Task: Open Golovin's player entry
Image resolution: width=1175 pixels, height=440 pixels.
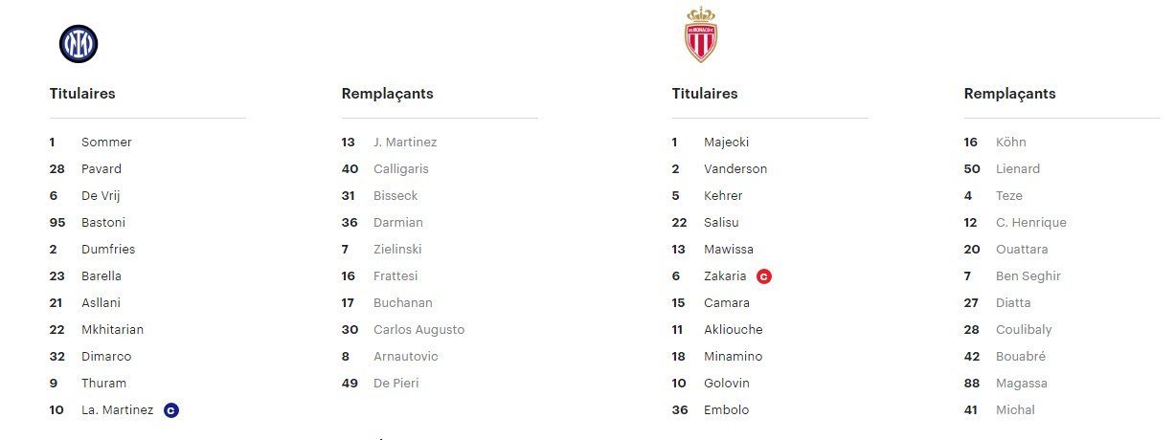Action: (727, 384)
